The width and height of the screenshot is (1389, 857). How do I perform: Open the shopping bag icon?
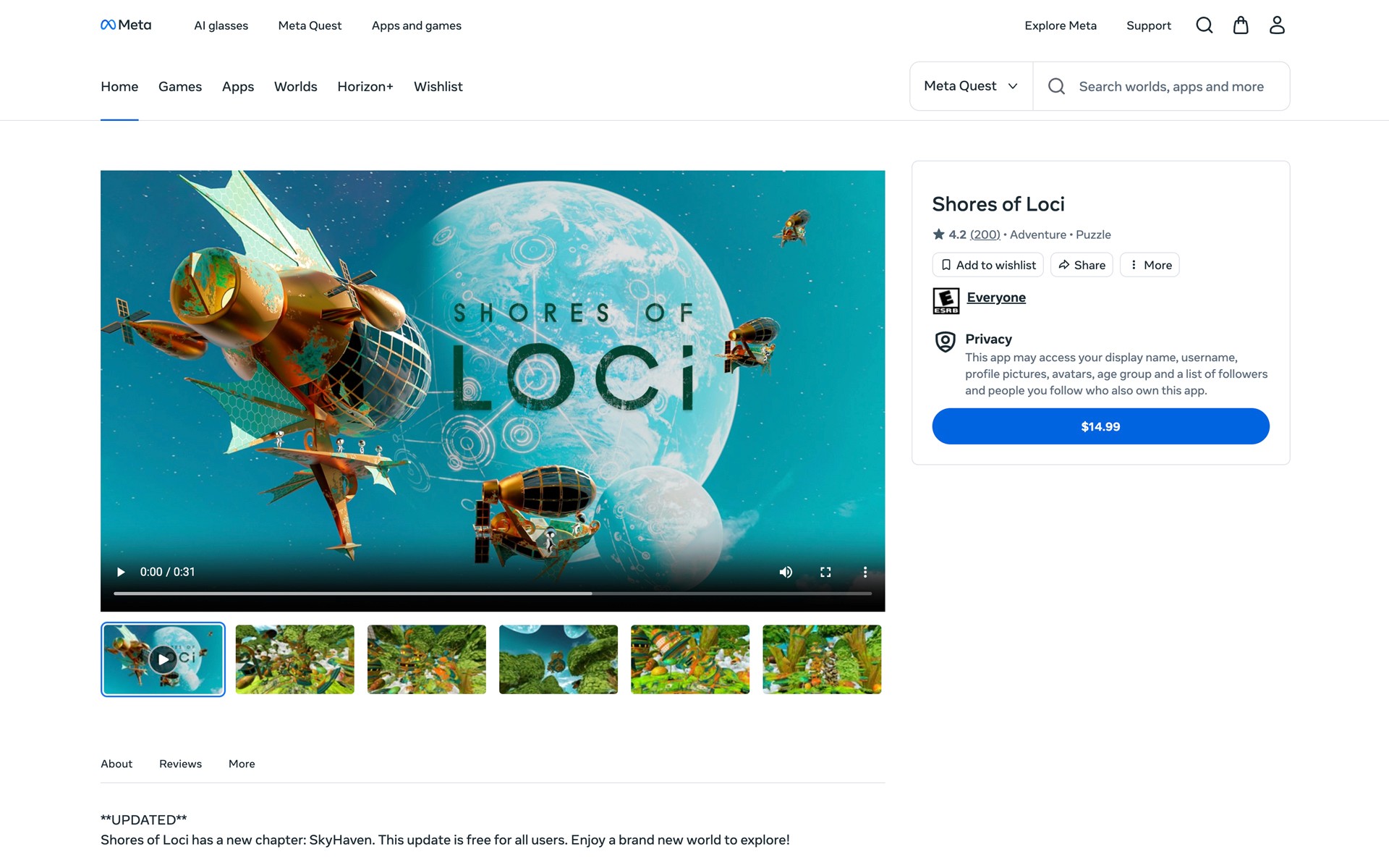[x=1241, y=25]
